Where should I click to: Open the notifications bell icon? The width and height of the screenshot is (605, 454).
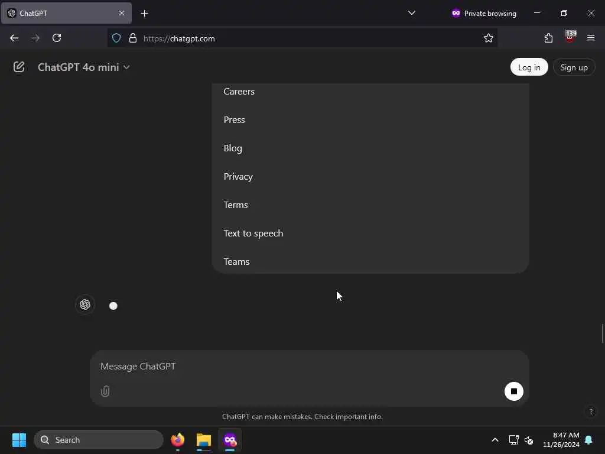(x=589, y=440)
